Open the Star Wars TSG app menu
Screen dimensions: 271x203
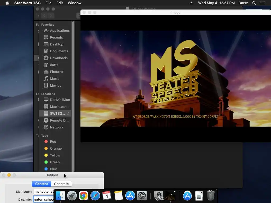(x=27, y=3)
